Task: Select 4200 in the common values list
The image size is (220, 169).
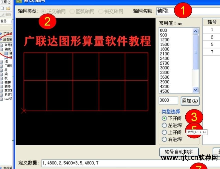Action: (165, 86)
